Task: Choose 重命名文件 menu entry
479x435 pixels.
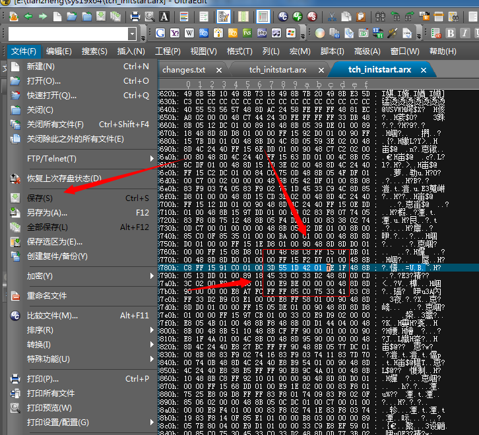Action: 82,295
